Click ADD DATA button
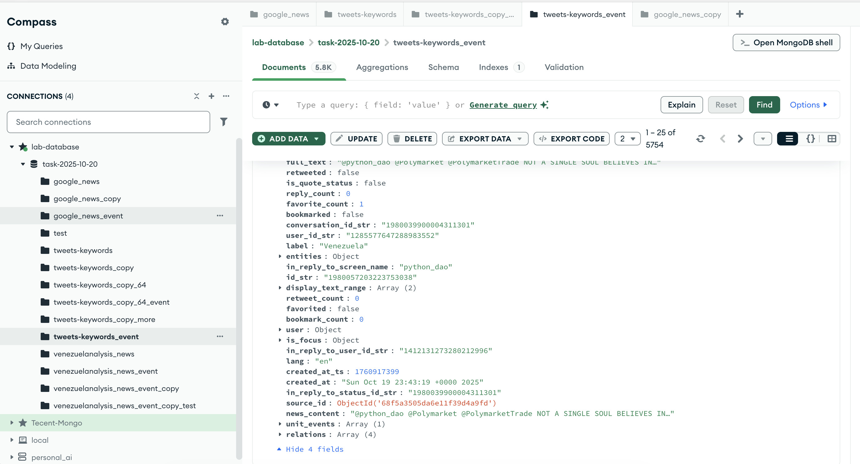 tap(289, 139)
